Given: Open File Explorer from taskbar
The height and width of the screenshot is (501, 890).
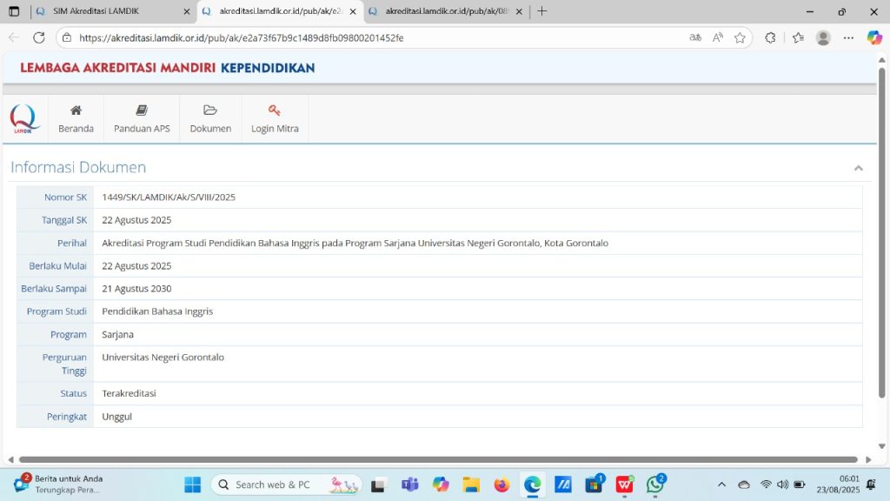Looking at the screenshot, I should pyautogui.click(x=471, y=484).
